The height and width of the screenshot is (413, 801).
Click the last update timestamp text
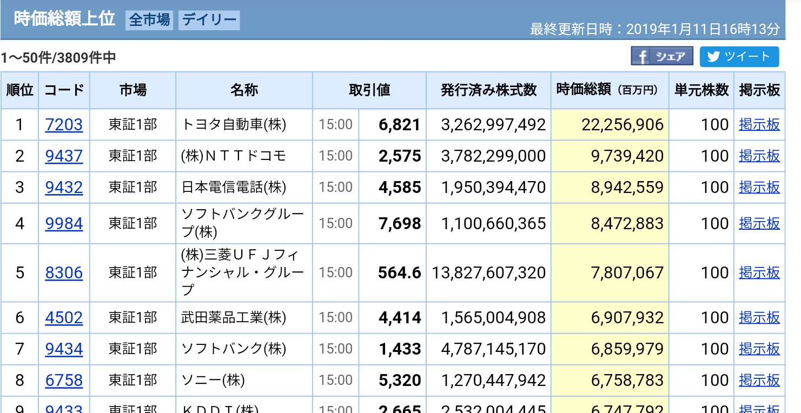pos(655,29)
